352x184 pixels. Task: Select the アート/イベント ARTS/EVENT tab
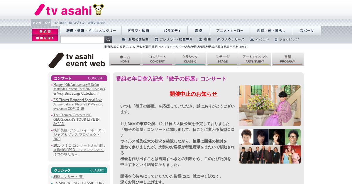tap(255, 59)
